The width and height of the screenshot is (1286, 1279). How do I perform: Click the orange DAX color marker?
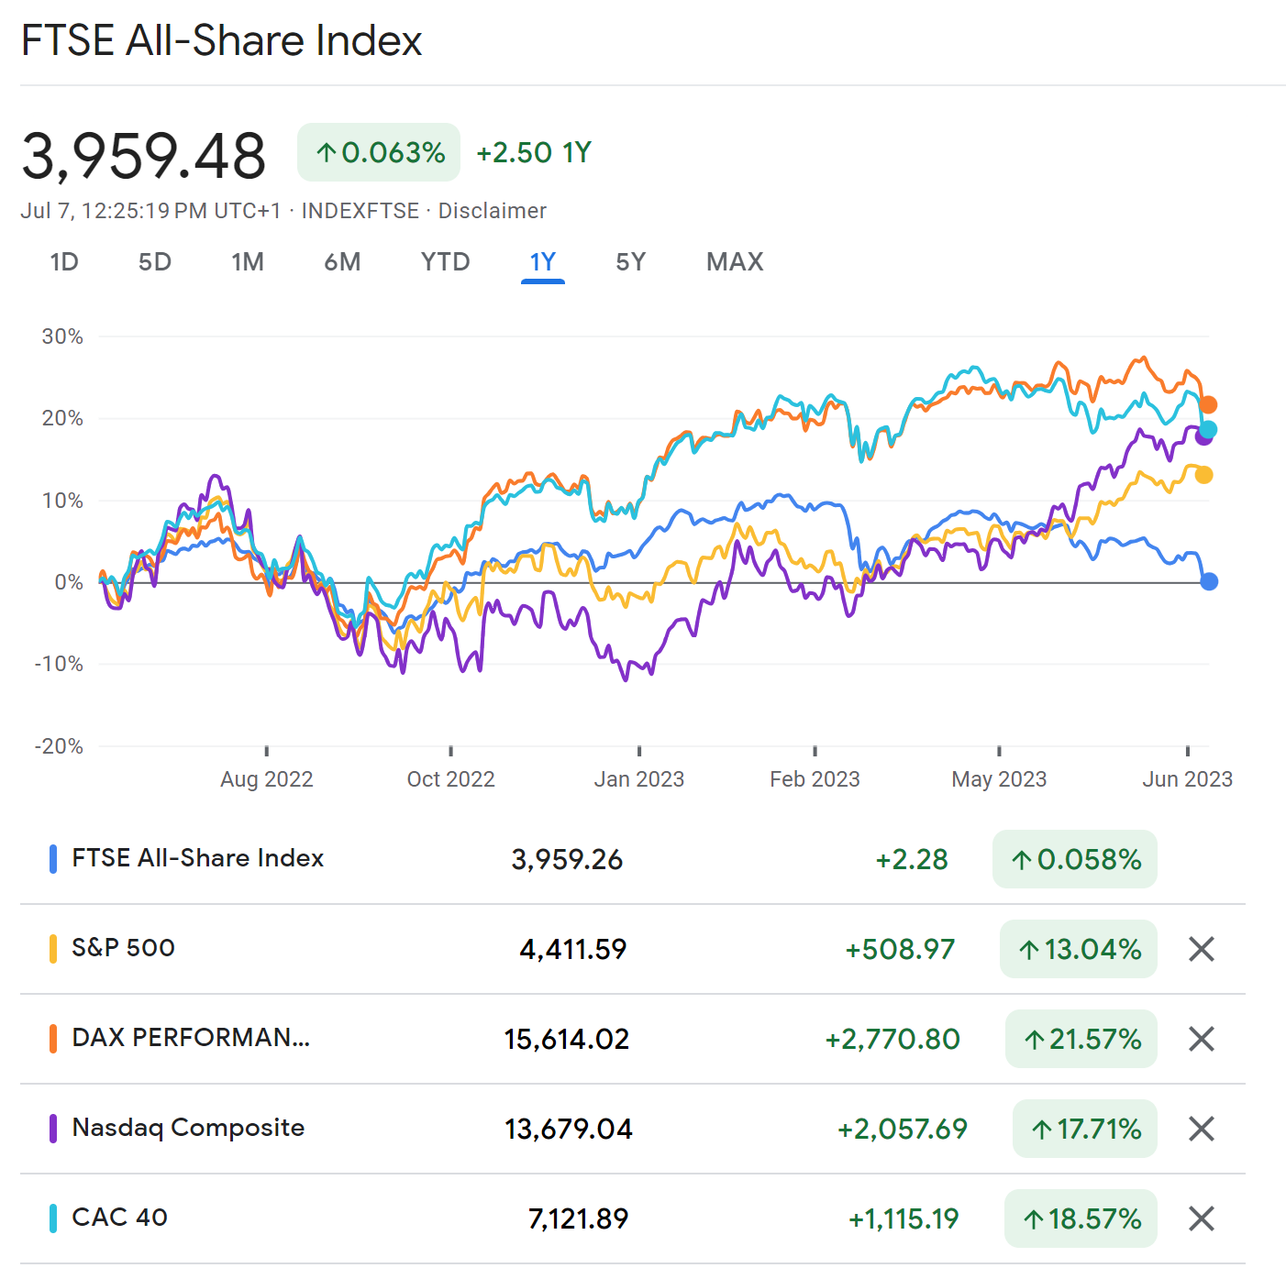pyautogui.click(x=53, y=1039)
